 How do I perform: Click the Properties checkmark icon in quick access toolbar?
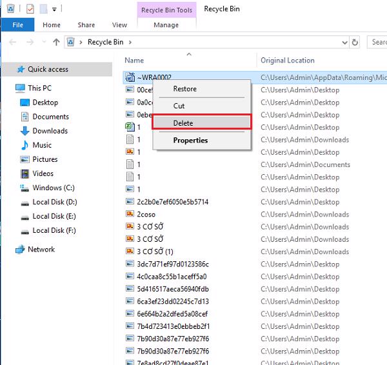pyautogui.click(x=30, y=9)
